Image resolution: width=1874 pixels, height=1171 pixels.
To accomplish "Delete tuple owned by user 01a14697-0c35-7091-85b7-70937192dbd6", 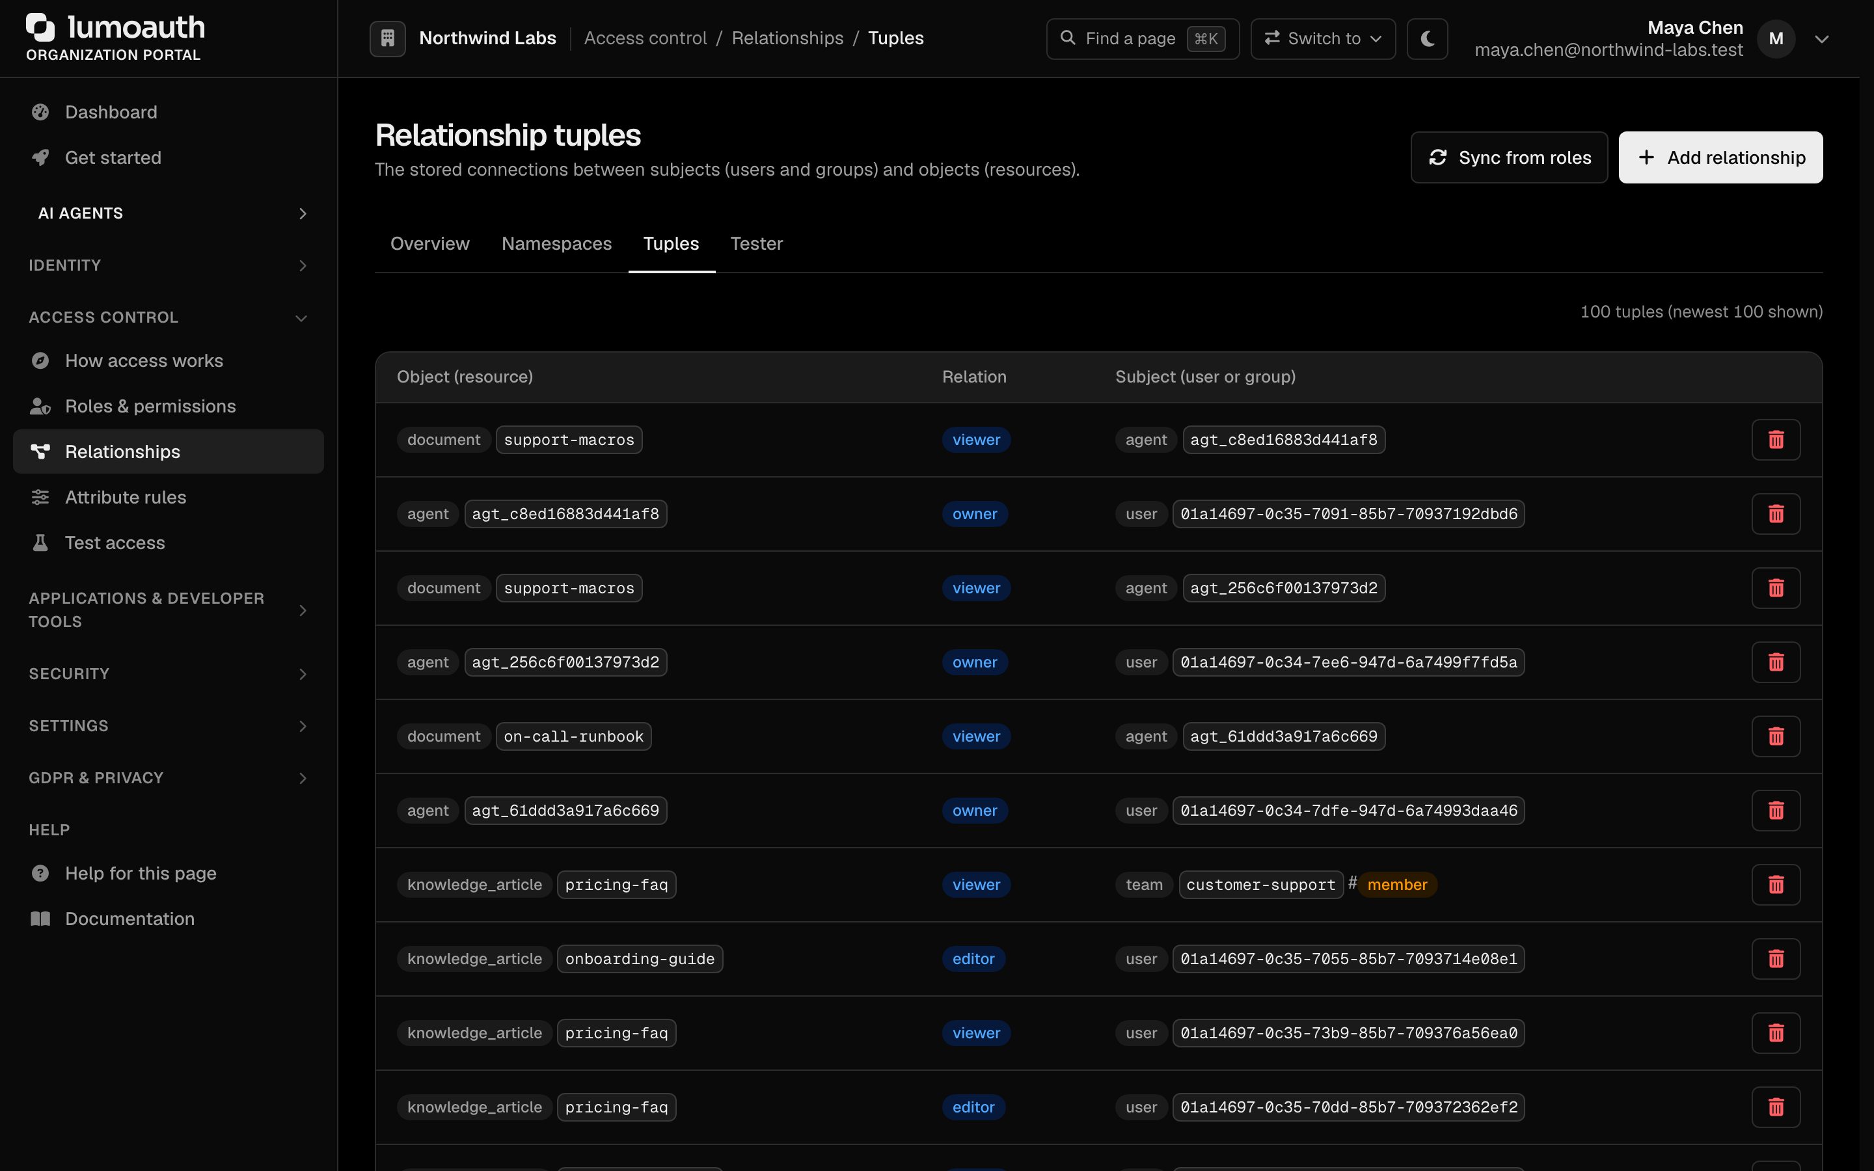I will 1776,514.
